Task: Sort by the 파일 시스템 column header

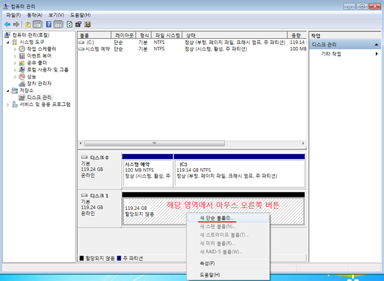Action: pos(167,35)
